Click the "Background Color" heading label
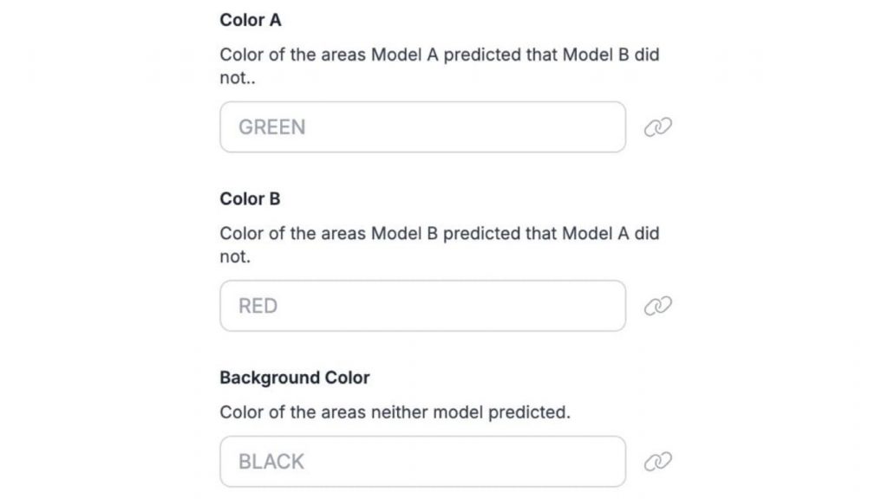Viewport: 888px width, 499px height. (x=295, y=378)
